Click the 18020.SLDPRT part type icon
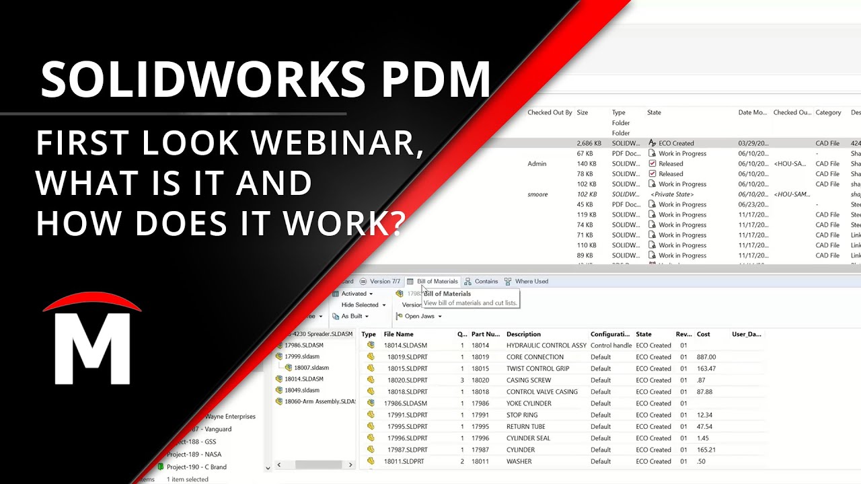 tap(371, 380)
